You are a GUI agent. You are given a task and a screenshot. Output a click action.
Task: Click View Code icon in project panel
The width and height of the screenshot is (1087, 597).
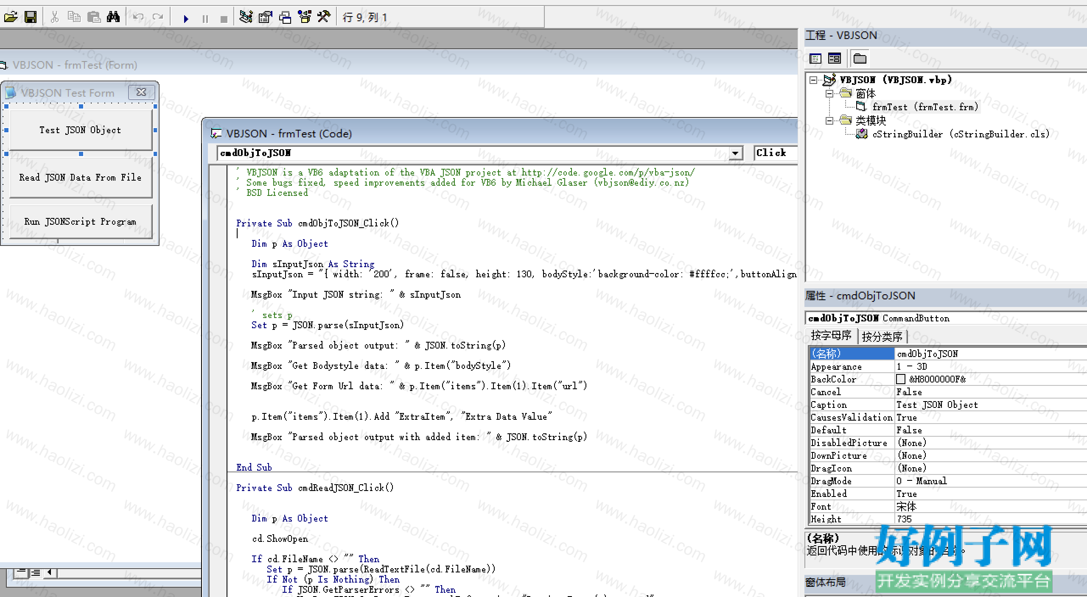(x=815, y=59)
